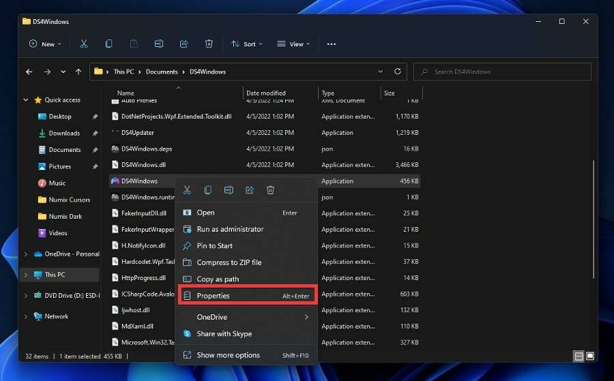Viewport: 614px width, 381px height.
Task: Open Pictures in Quick access
Action: click(x=60, y=166)
